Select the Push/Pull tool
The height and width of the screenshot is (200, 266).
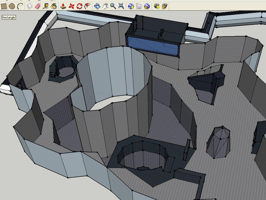tap(63, 6)
